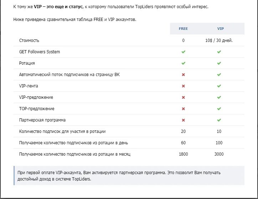Click red cross in VIP-лента row
This screenshot has width=258, height=199.
[x=183, y=86]
